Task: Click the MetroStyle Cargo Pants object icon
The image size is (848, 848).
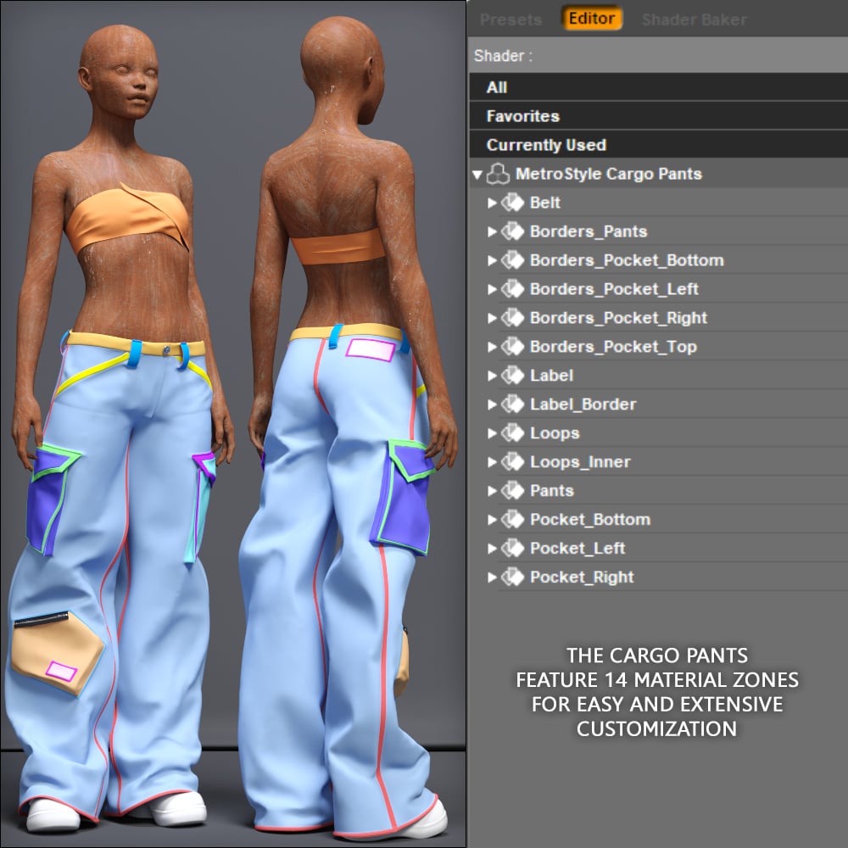Action: (x=498, y=174)
